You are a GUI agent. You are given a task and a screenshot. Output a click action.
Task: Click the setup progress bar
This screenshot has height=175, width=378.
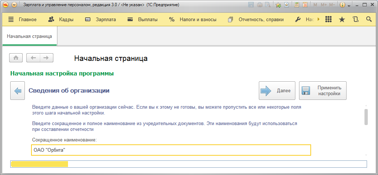pos(188,164)
